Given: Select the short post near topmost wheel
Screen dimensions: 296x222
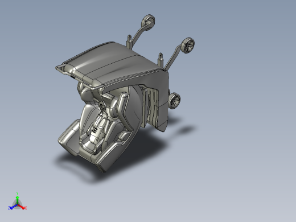Looking at the screenshot, I should click(x=129, y=41).
